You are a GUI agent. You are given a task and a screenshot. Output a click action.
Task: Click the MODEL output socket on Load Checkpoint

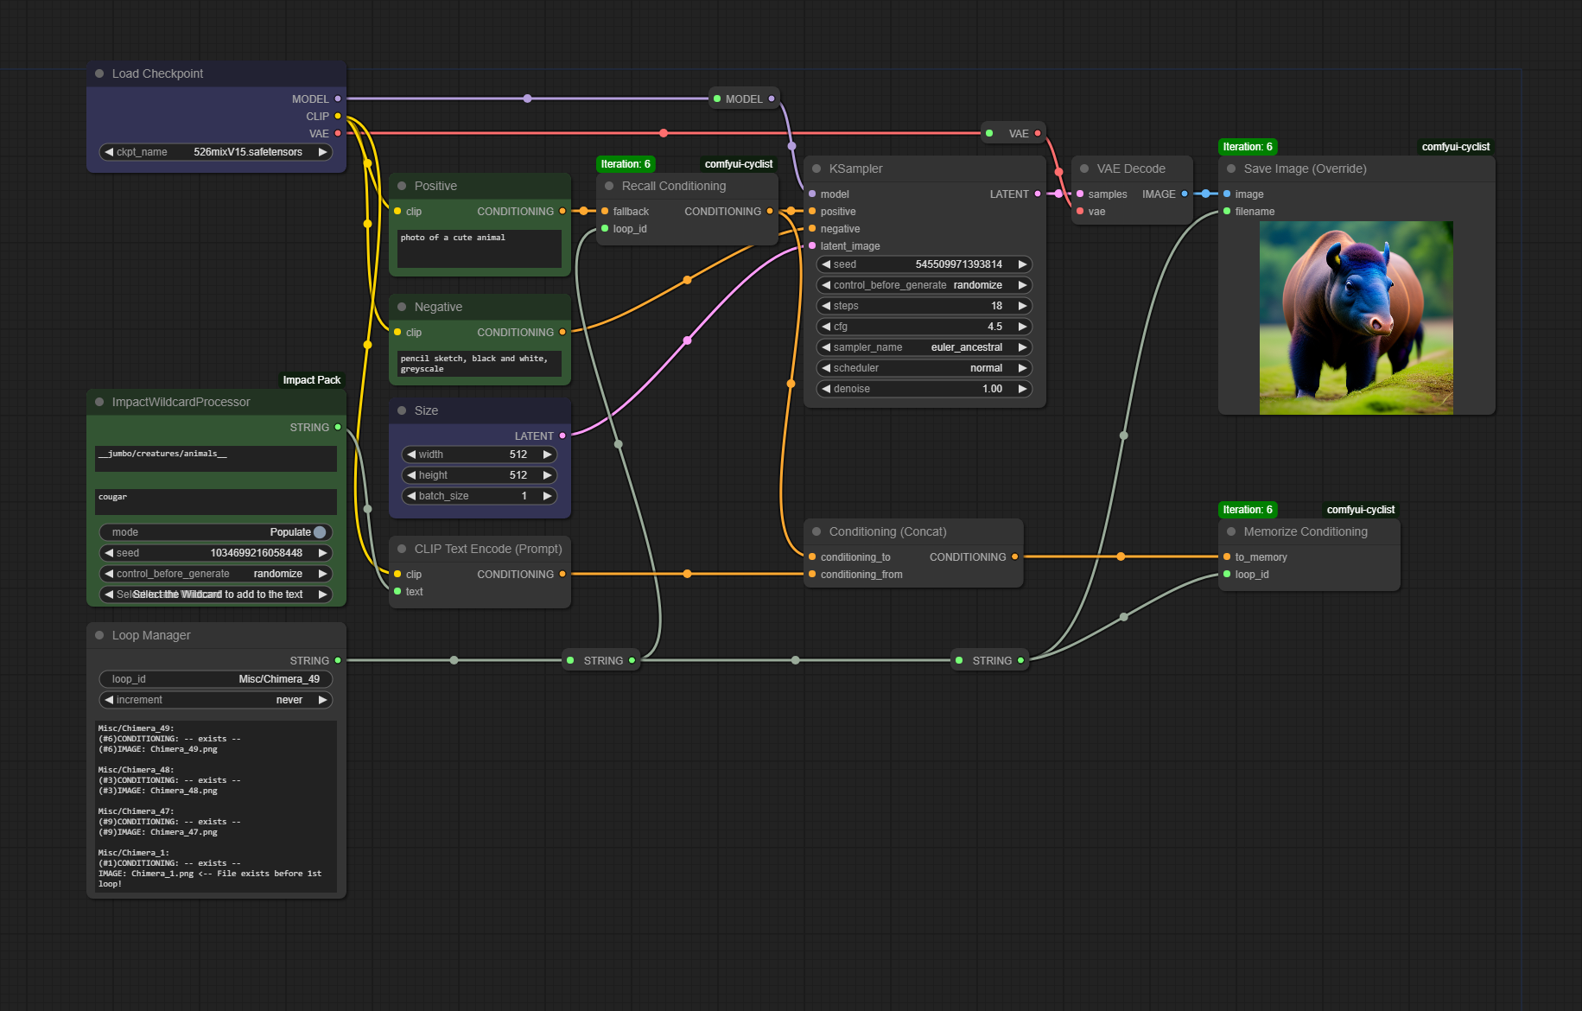point(338,99)
